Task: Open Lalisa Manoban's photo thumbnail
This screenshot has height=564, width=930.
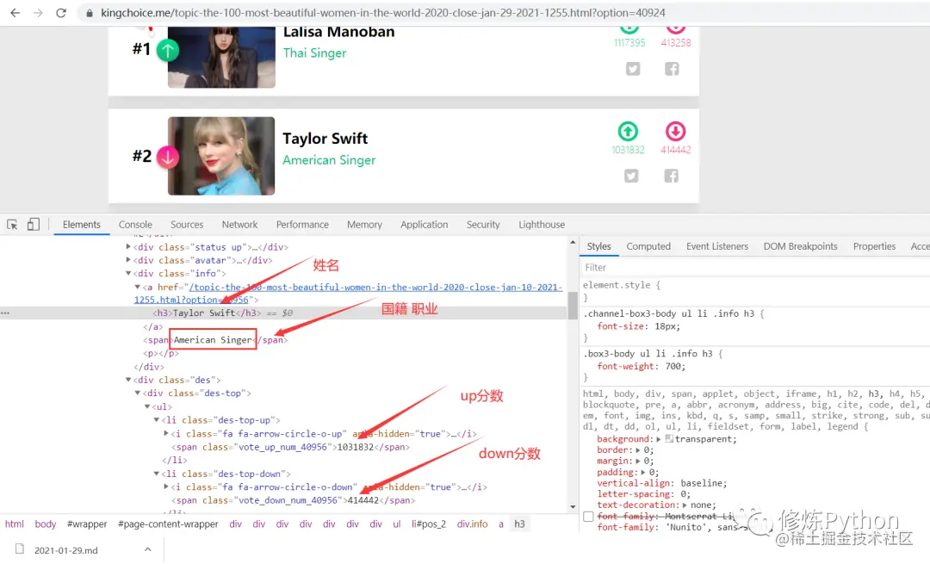Action: pos(221,57)
